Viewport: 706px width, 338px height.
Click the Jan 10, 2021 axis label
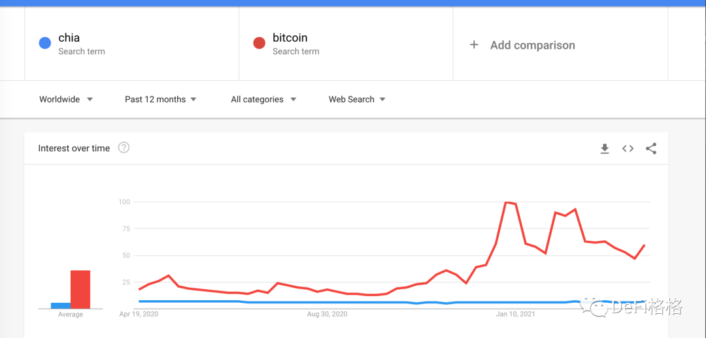[515, 315]
